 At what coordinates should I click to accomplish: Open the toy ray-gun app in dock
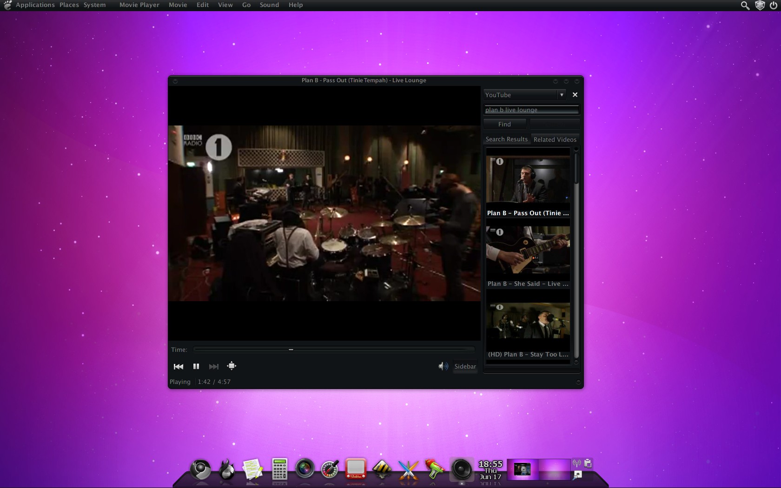(x=434, y=469)
